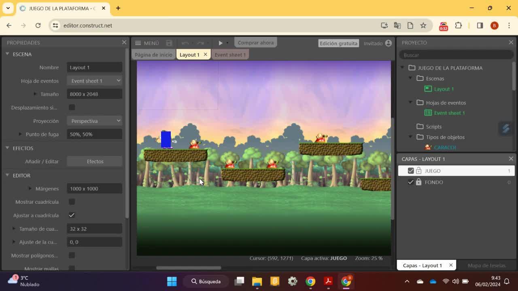Image resolution: width=518 pixels, height=291 pixels.
Task: Collapse the ESCENA section
Action: (x=7, y=54)
